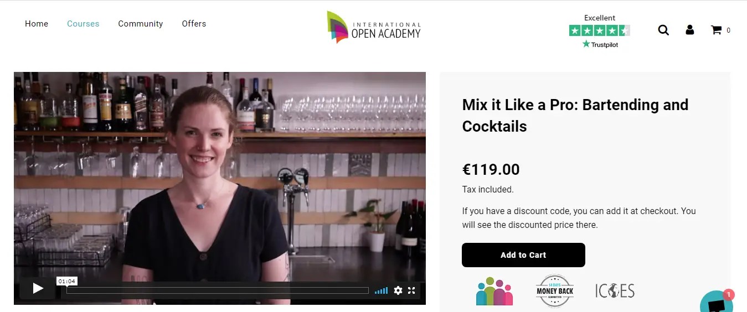747x312 pixels.
Task: Open the Community menu item
Action: (141, 24)
